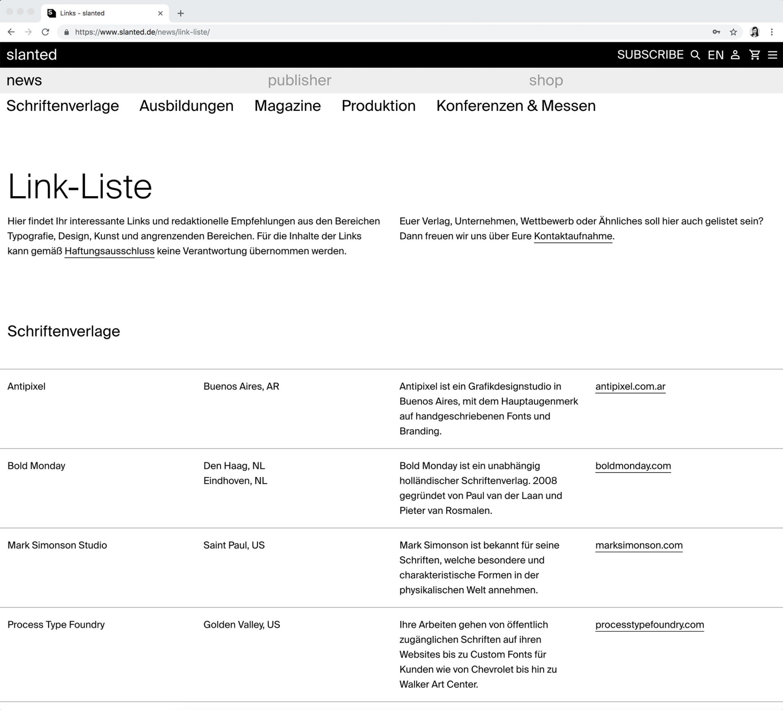Select the Links - slanted browser tab

(x=105, y=13)
